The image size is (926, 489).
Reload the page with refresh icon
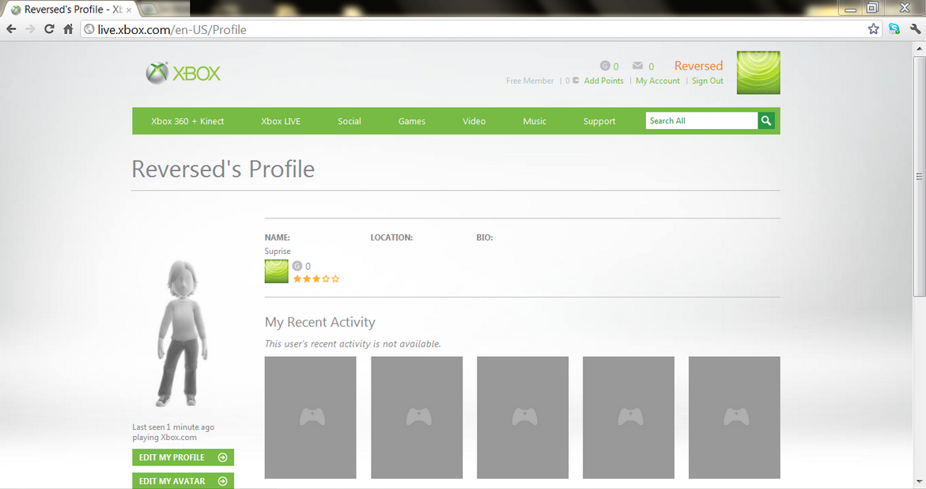pos(49,29)
